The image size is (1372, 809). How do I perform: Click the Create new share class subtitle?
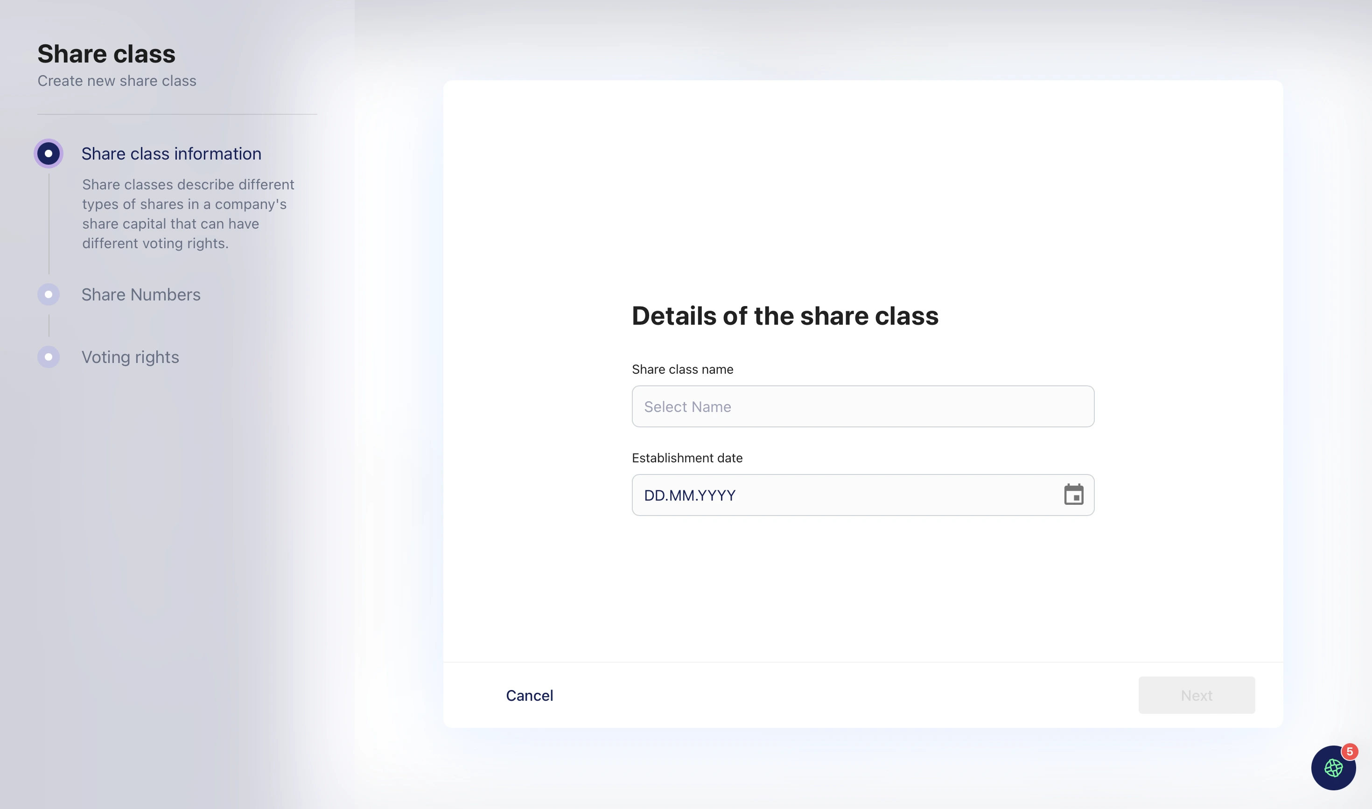pos(117,81)
